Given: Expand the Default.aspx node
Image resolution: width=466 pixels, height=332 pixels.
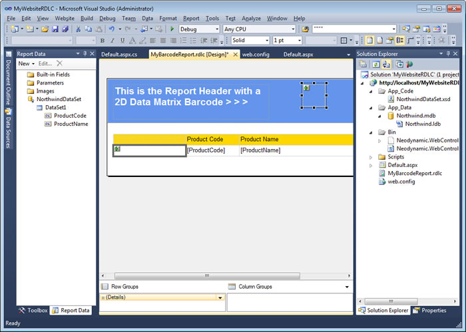Looking at the screenshot, I should (371, 166).
